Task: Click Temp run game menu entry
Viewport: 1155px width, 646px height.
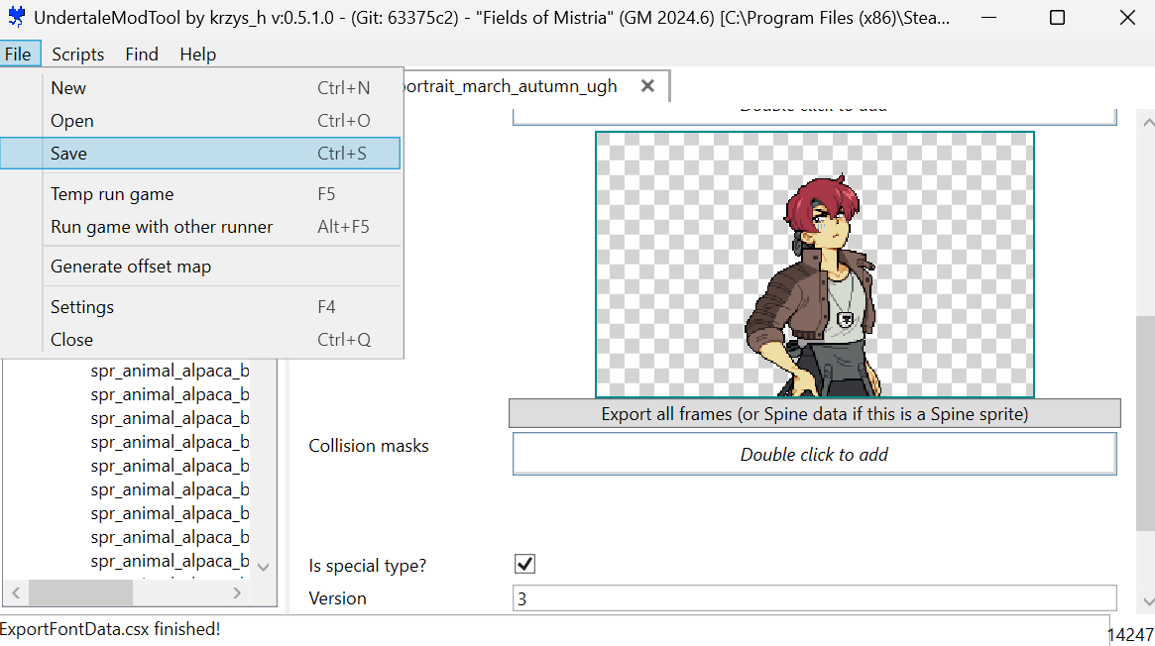Action: point(200,194)
